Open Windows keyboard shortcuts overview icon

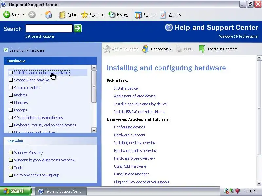click(x=11, y=160)
